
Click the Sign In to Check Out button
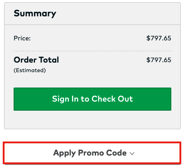[x=92, y=99]
